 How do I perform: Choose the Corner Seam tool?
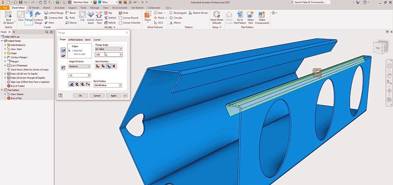click(90, 18)
